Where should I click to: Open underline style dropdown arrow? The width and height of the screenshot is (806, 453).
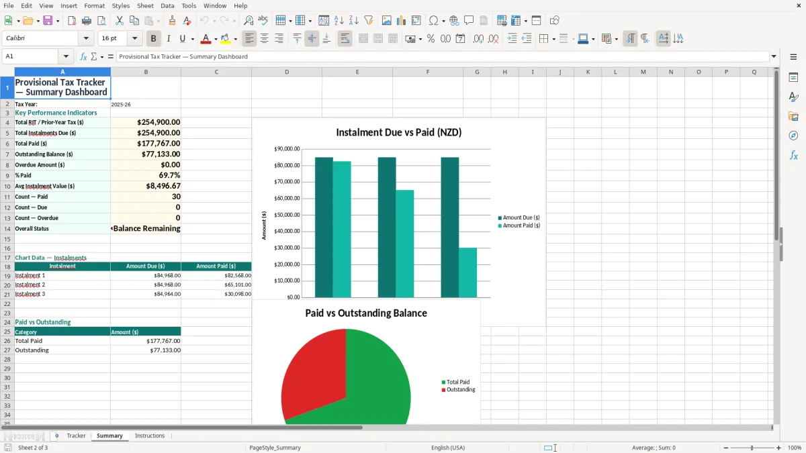[x=192, y=39]
